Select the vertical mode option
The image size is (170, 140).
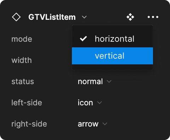click(x=112, y=56)
